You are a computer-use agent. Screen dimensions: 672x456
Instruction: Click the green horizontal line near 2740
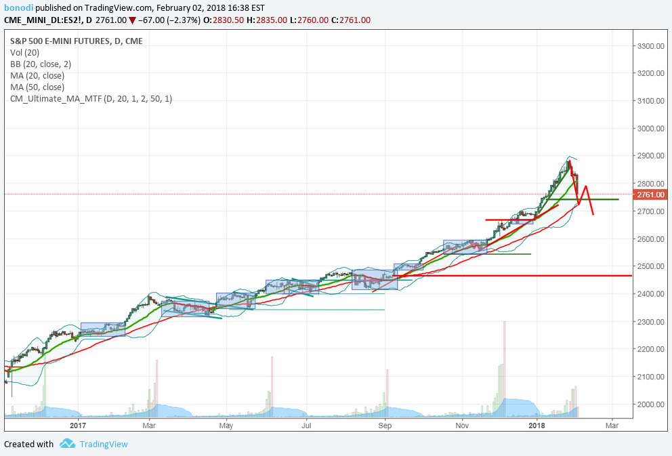tap(584, 199)
